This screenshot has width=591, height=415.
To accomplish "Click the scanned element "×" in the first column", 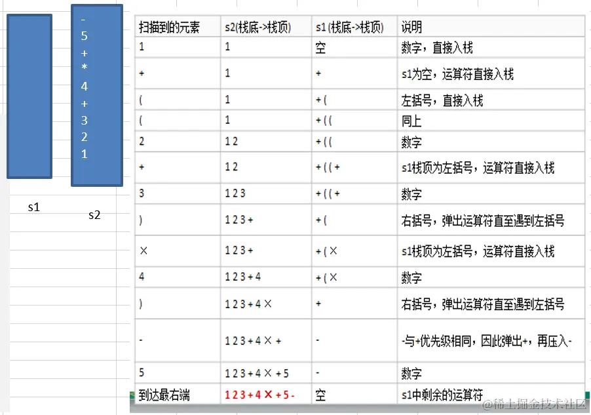I will click(x=178, y=251).
